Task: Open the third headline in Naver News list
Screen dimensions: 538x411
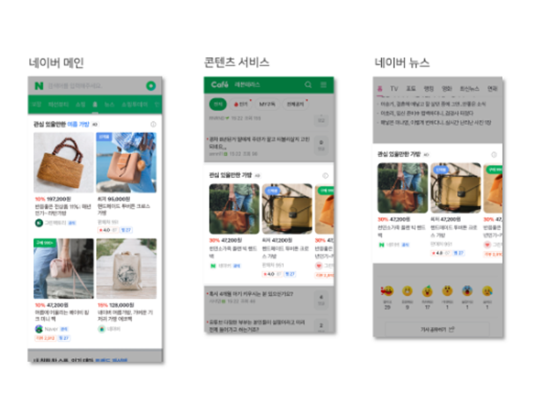Action: [x=434, y=122]
